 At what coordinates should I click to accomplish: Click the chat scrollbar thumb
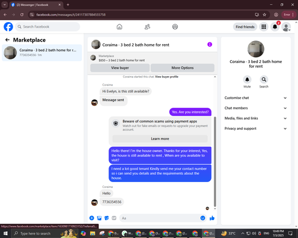pyautogui.click(x=215, y=162)
